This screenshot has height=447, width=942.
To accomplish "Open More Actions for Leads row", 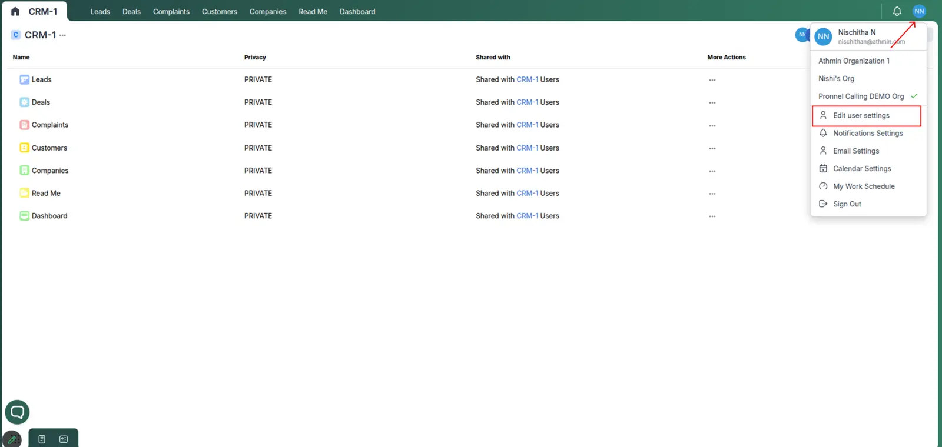I will [x=712, y=80].
